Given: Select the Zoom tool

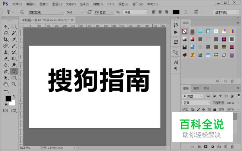Looking at the screenshot, I should point(14,84).
